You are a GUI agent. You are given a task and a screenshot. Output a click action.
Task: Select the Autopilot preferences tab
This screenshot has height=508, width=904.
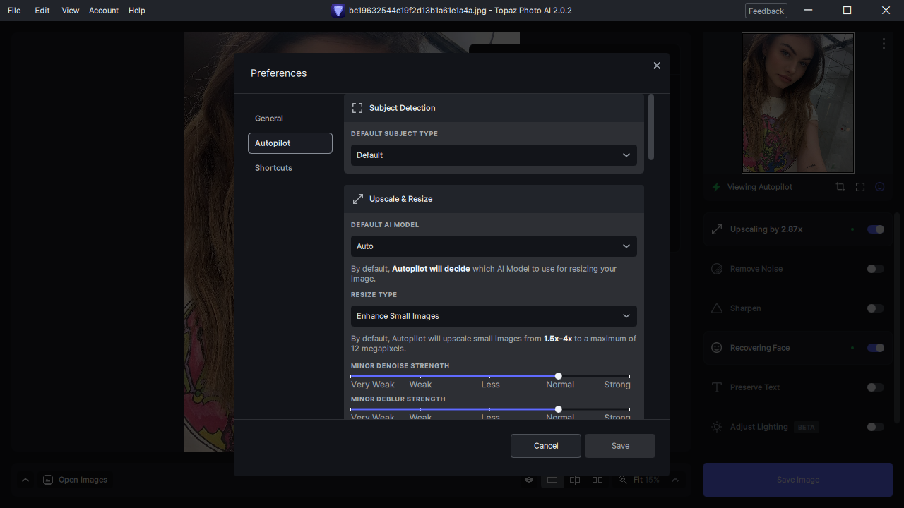tap(290, 143)
